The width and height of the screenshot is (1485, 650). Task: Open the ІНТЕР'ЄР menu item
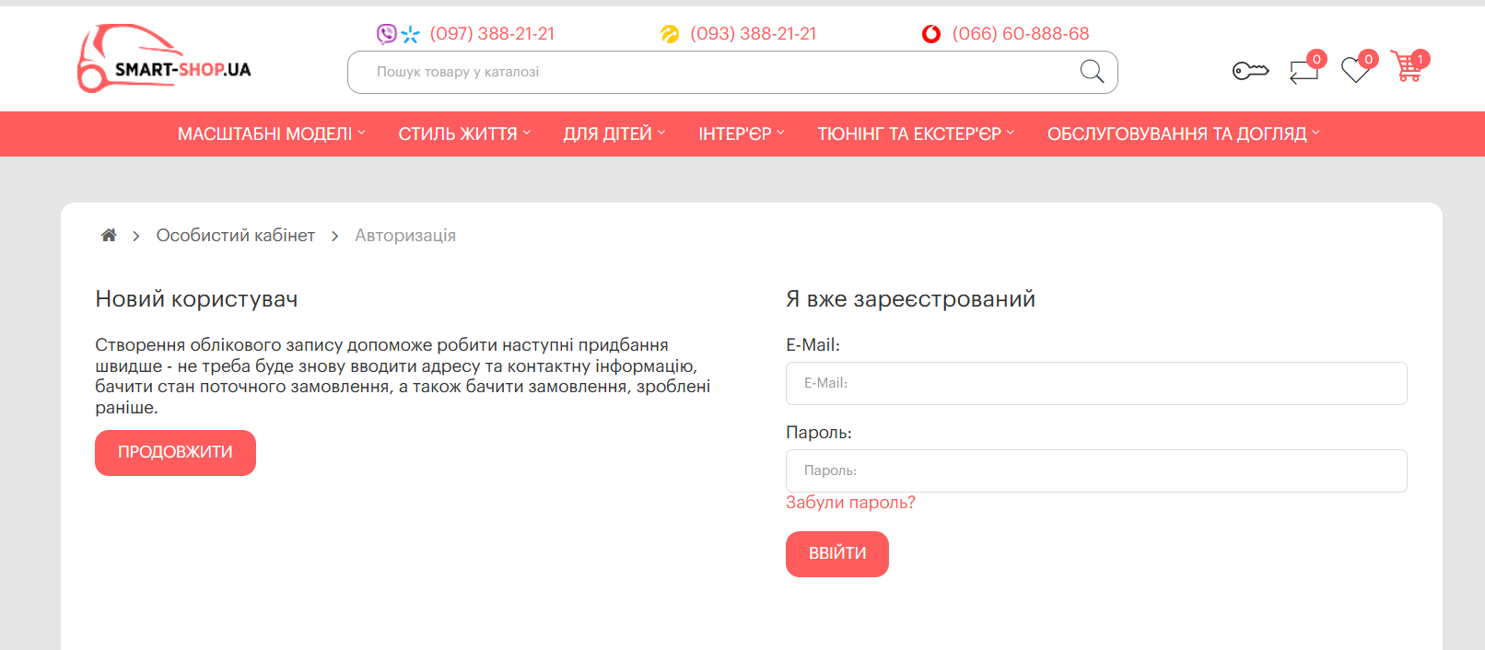741,134
